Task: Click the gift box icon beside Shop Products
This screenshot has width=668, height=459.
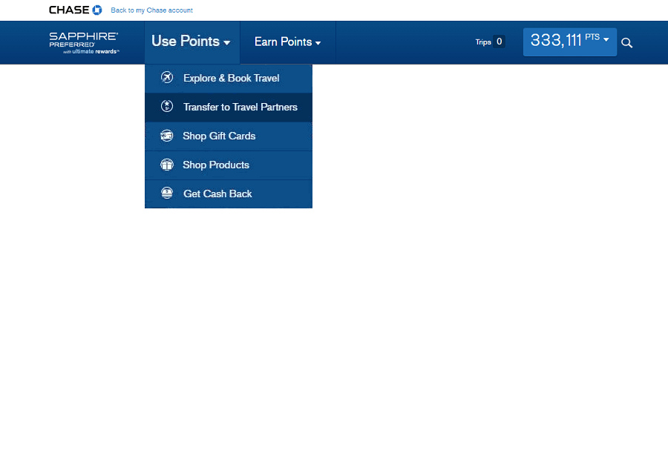Action: [x=166, y=165]
